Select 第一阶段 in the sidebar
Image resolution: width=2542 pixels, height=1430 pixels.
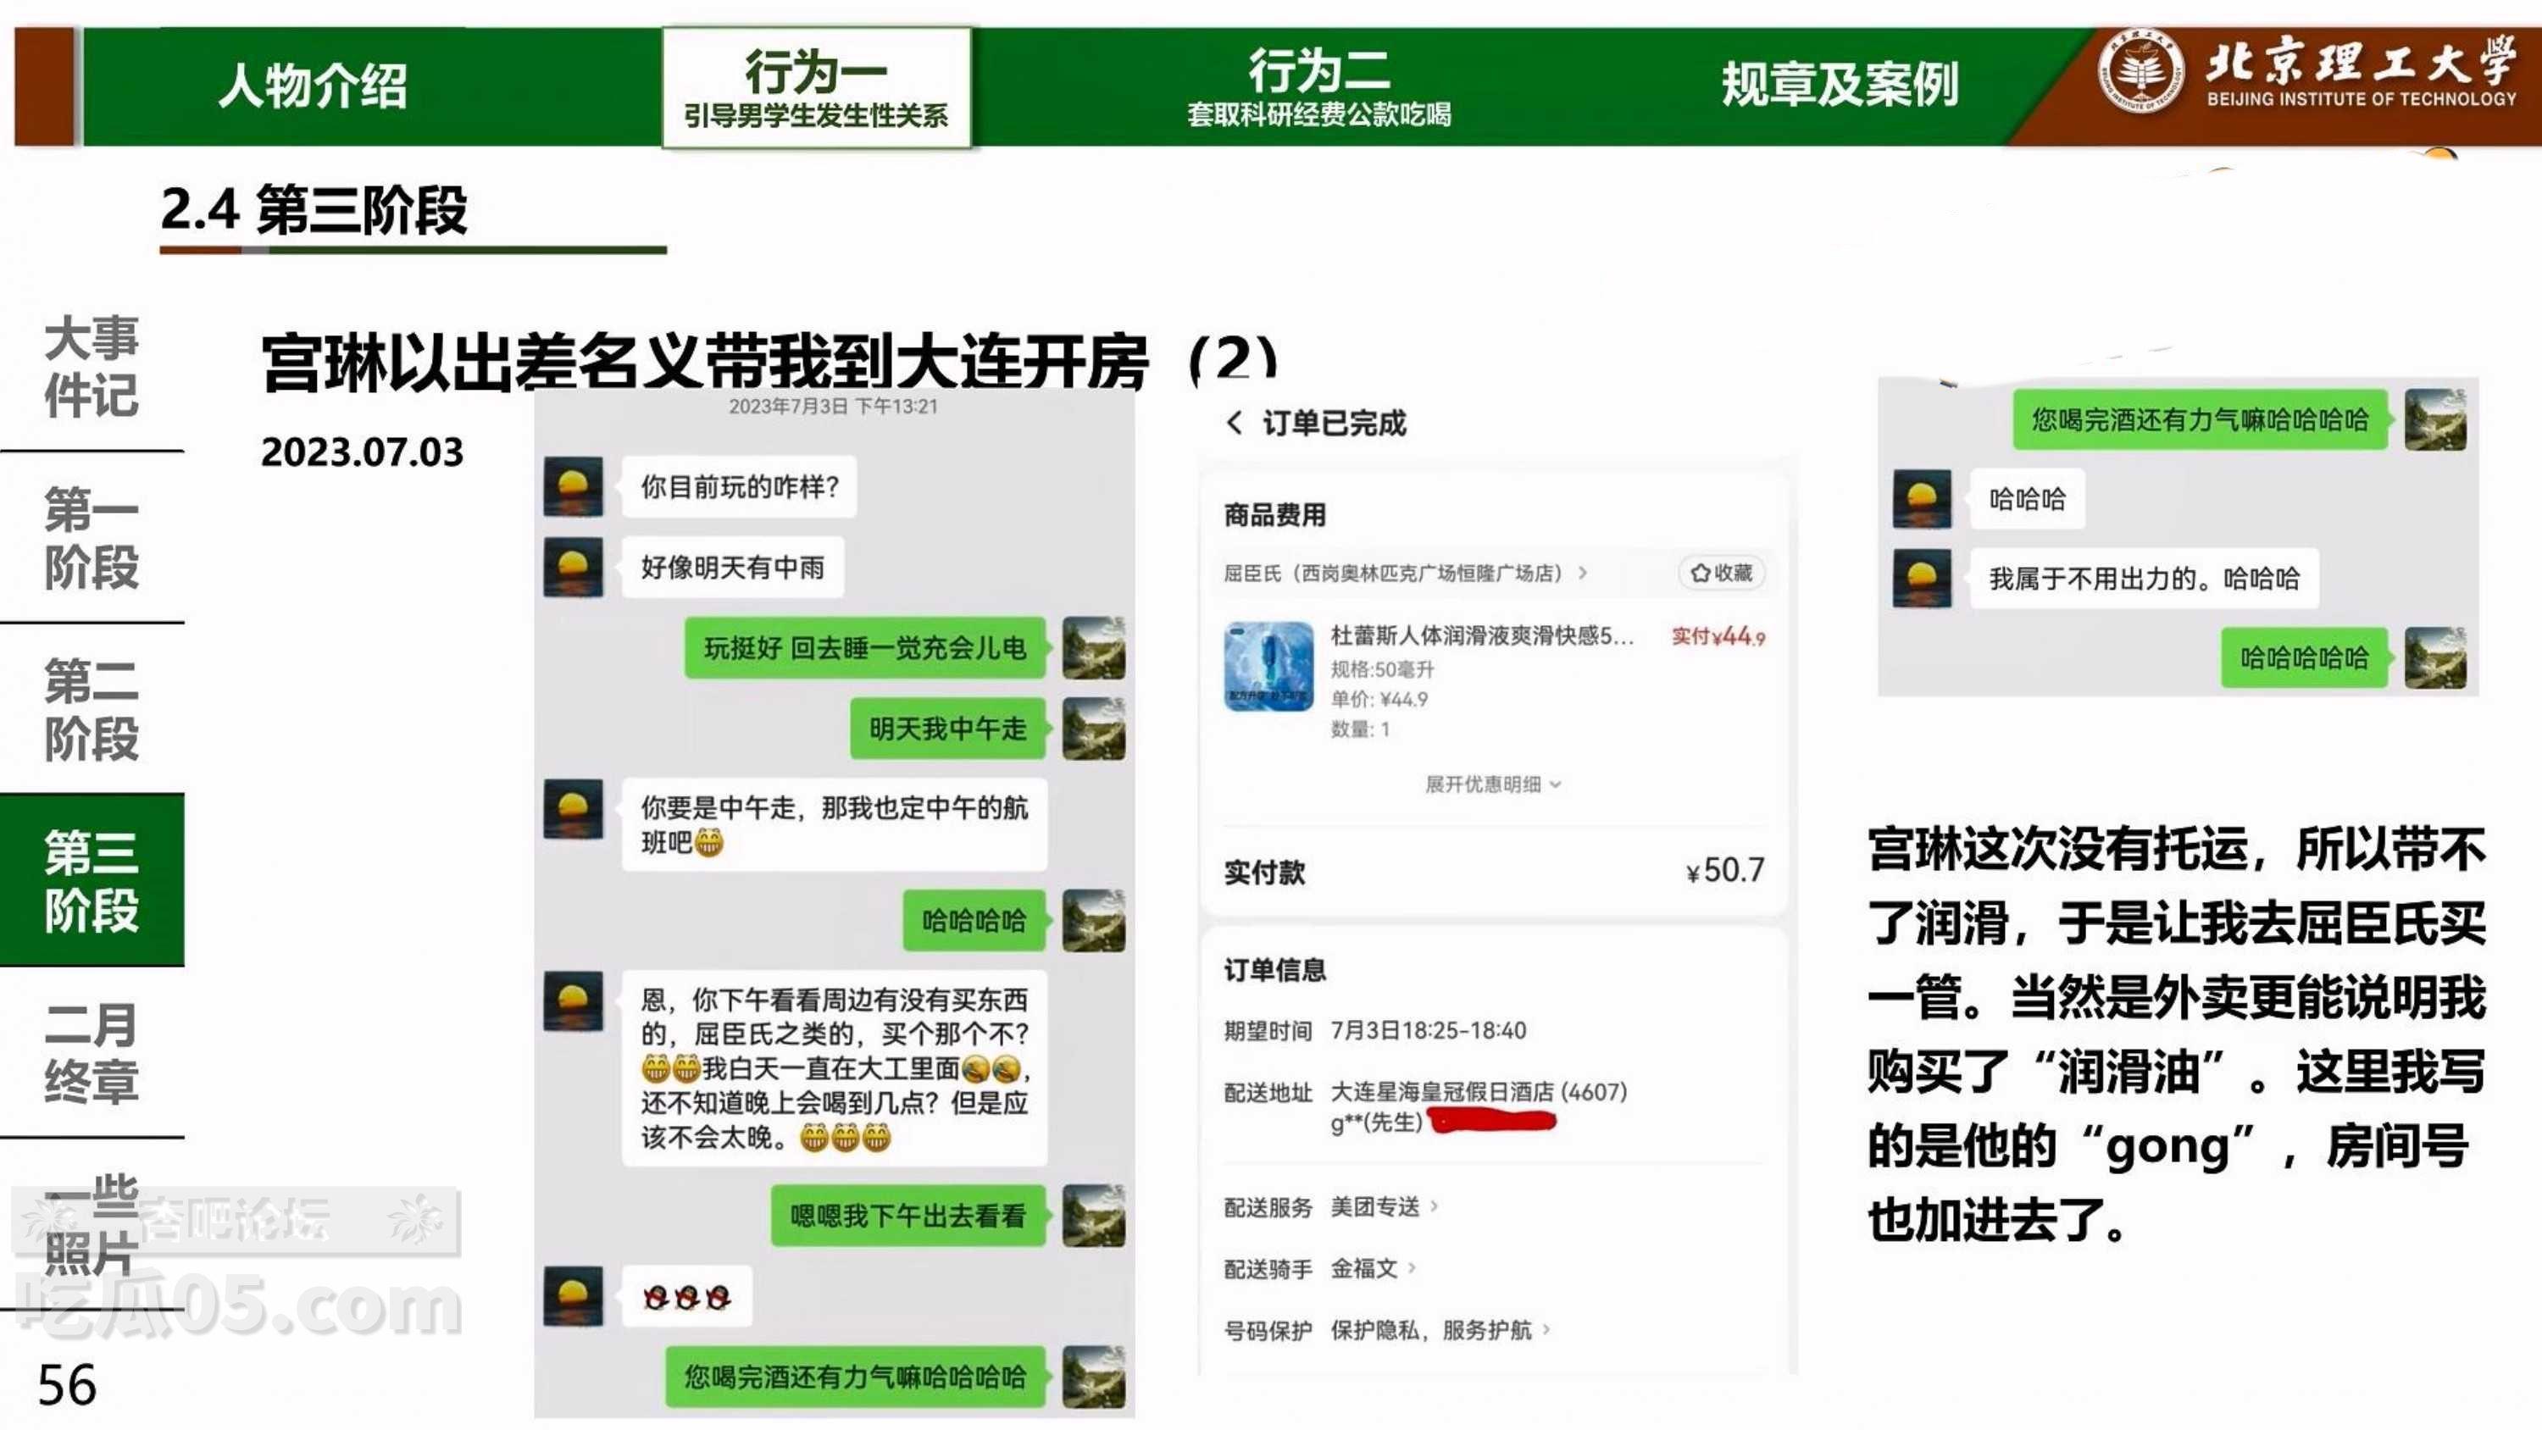tap(92, 538)
